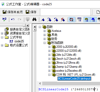This screenshot has height=92, width=100.
Task: Click Save and Close button
Action: [13, 12]
